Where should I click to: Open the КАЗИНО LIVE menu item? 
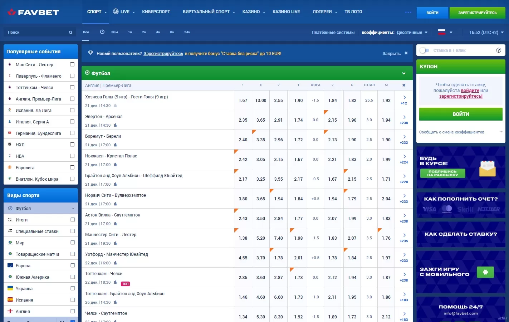coord(286,12)
